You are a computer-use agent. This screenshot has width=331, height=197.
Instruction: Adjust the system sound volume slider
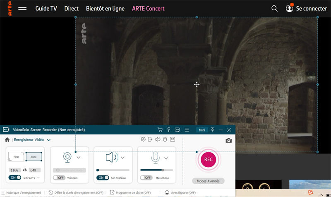pos(113,170)
